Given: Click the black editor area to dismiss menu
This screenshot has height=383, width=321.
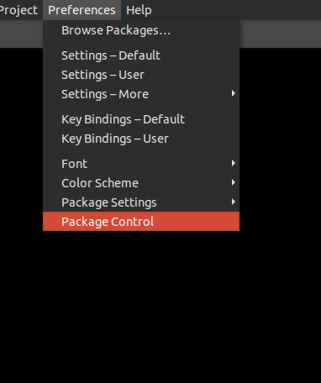Looking at the screenshot, I should pyautogui.click(x=160, y=308).
